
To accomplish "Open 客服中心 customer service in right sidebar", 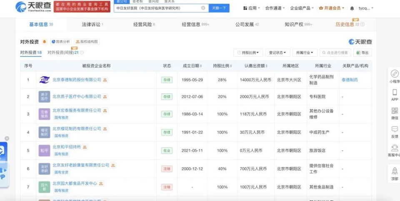I will click(x=395, y=151).
